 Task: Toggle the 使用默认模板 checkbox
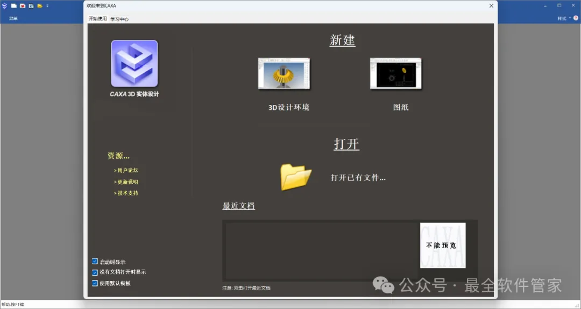tap(95, 283)
